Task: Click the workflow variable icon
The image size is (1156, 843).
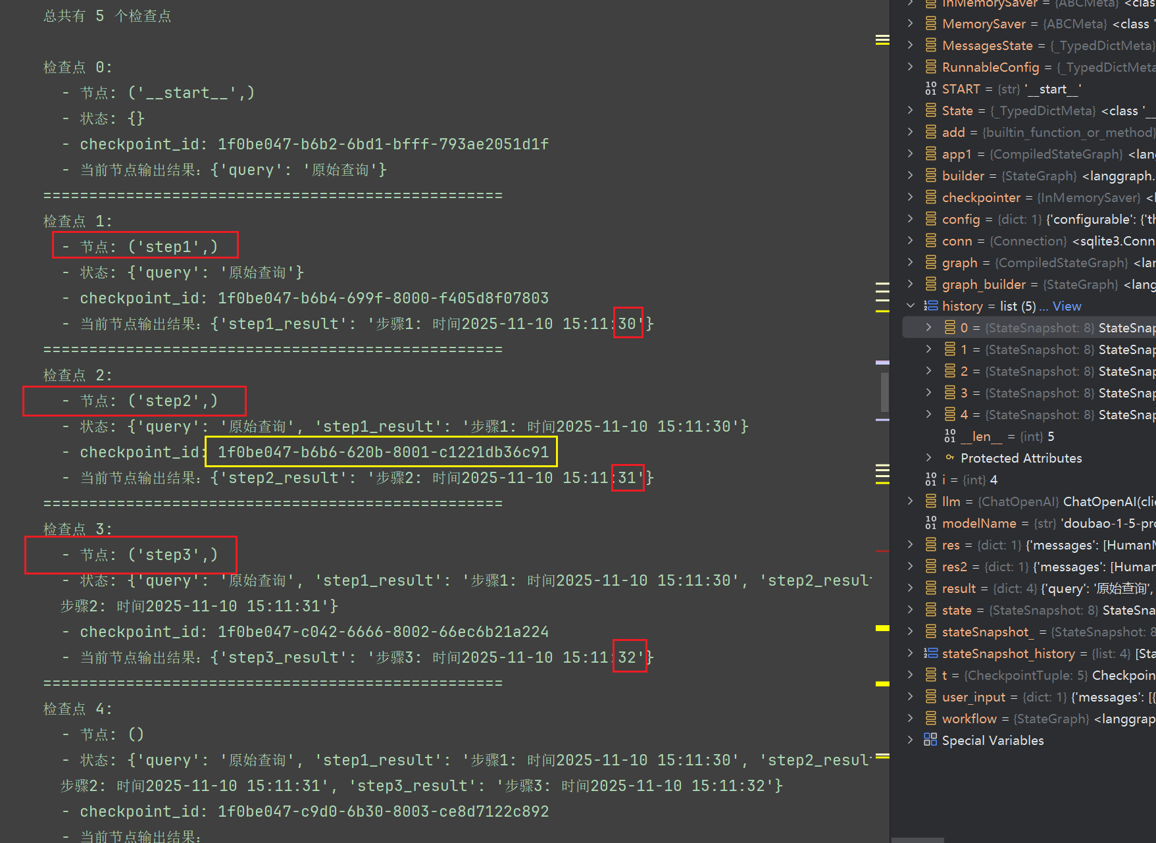Action: 930,719
